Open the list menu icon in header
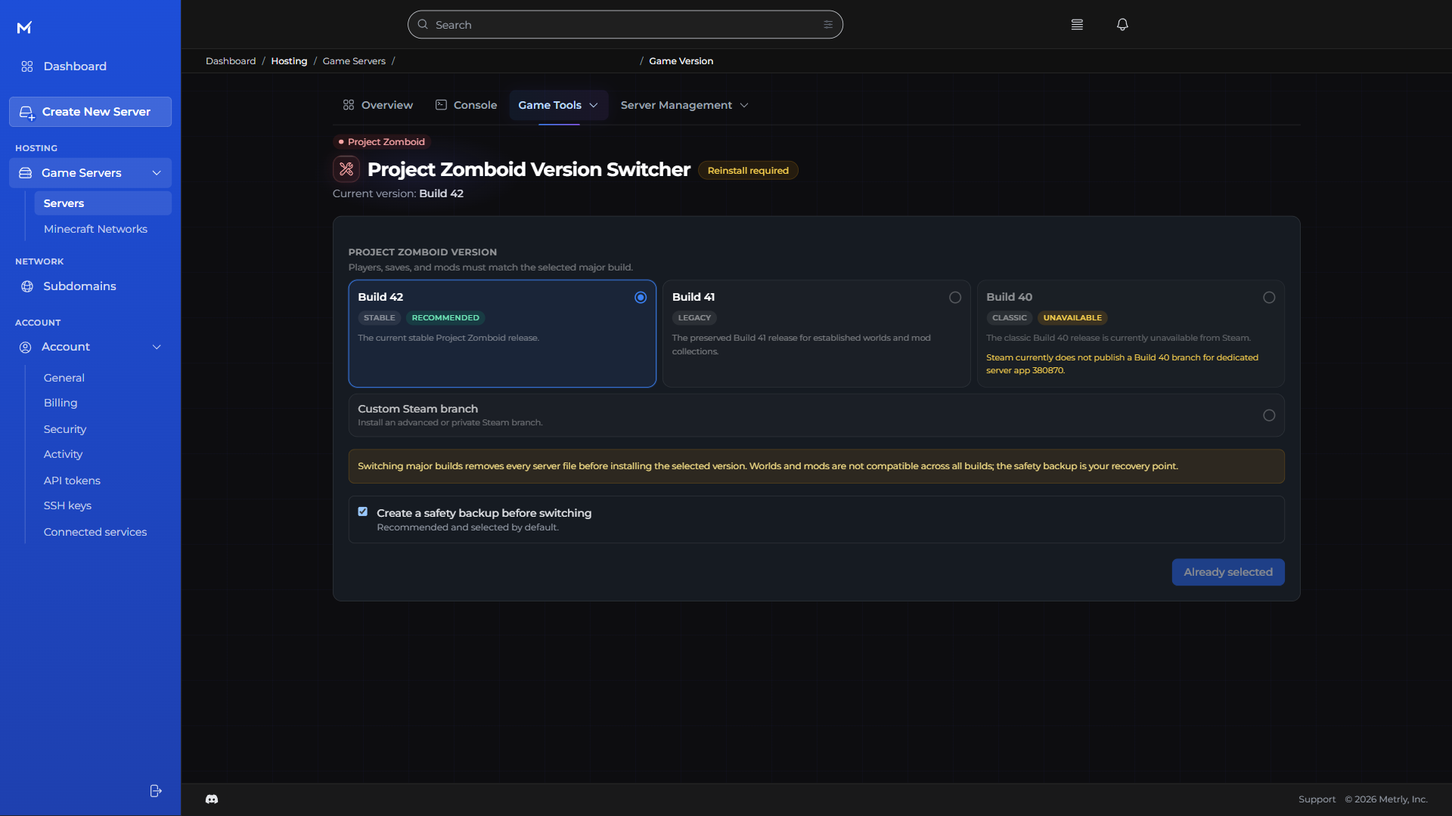The height and width of the screenshot is (816, 1452). tap(1077, 24)
